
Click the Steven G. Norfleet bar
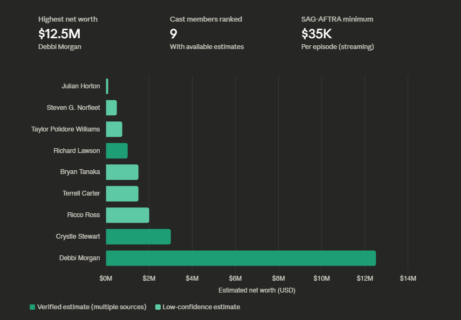111,108
